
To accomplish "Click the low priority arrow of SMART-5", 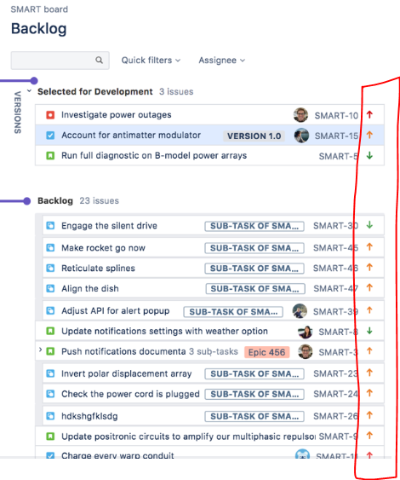I will point(369,155).
